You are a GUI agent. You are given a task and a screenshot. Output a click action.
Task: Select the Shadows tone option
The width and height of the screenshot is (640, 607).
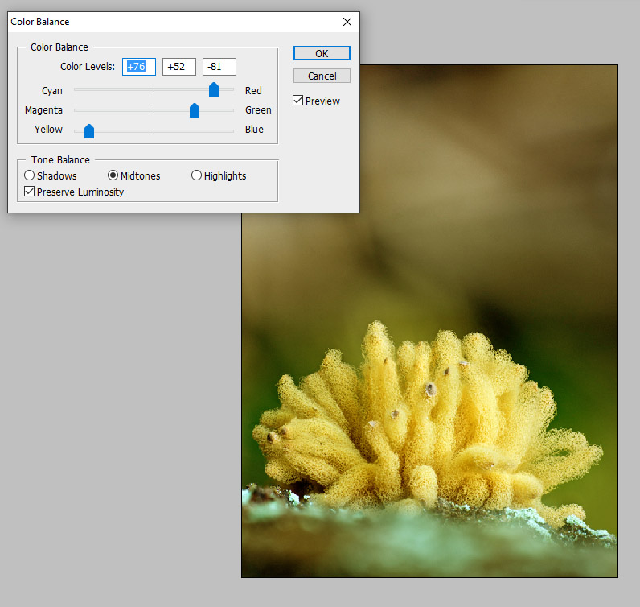[x=30, y=175]
